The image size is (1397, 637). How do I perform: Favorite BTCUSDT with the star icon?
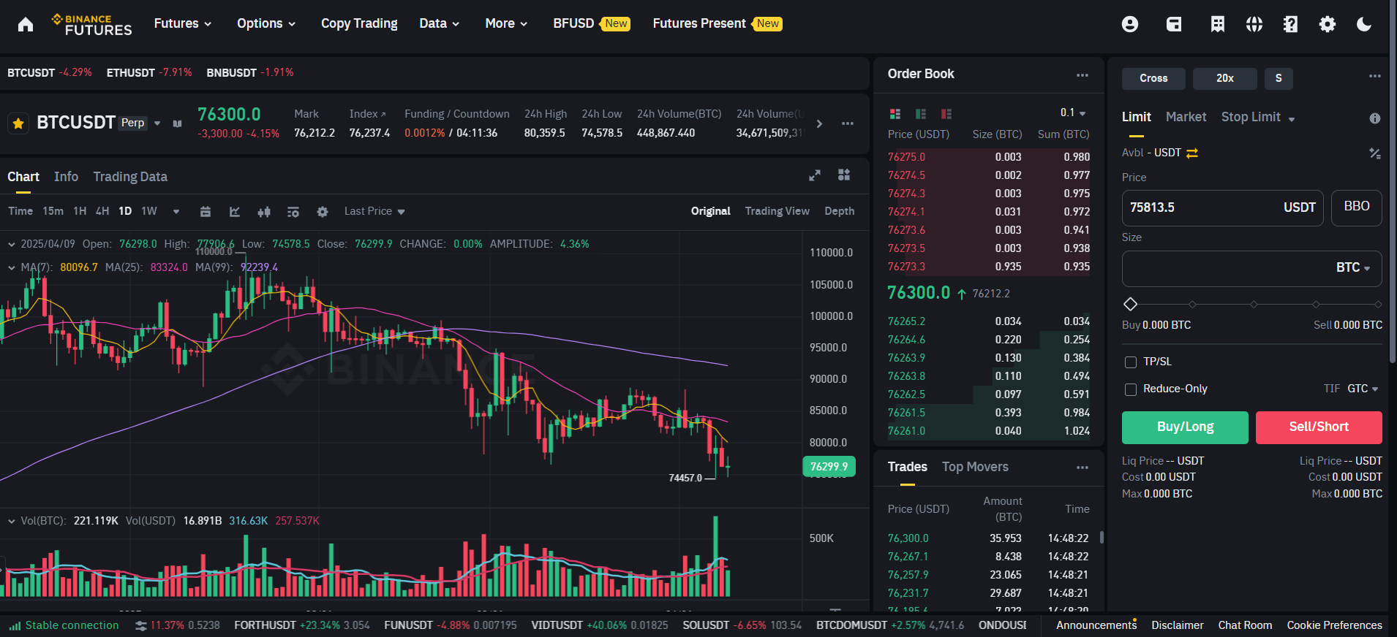[x=18, y=123]
